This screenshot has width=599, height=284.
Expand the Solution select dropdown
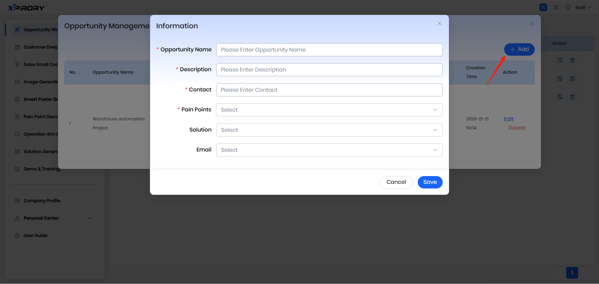click(329, 130)
